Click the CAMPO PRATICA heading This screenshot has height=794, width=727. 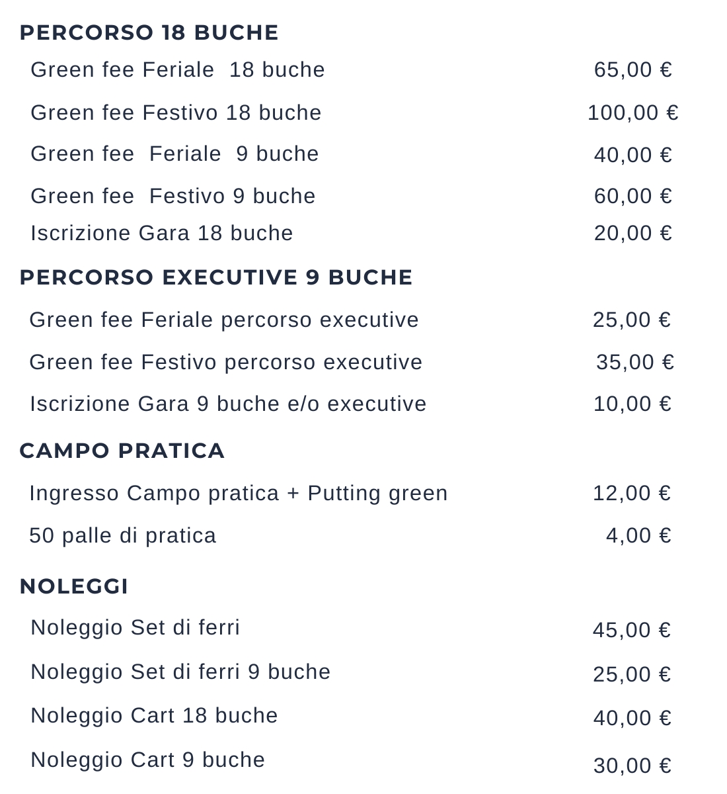(122, 451)
